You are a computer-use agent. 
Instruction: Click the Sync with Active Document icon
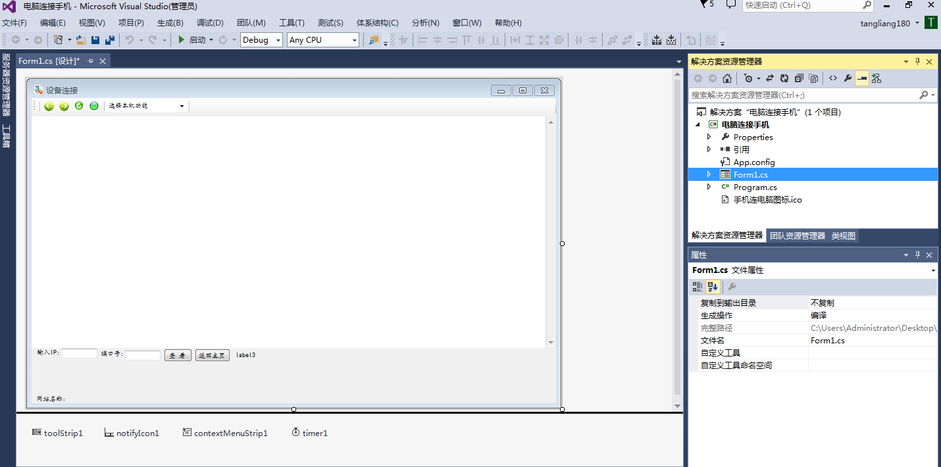pyautogui.click(x=770, y=78)
